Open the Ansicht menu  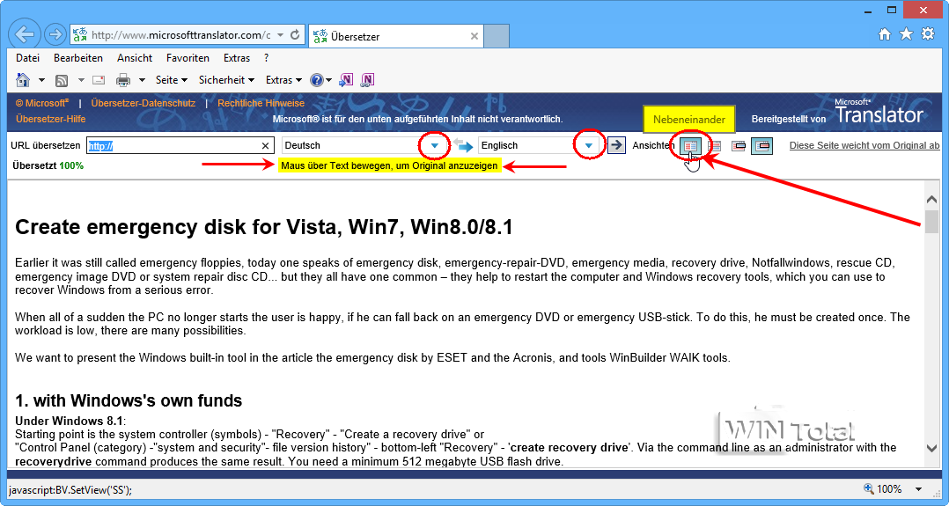[135, 58]
